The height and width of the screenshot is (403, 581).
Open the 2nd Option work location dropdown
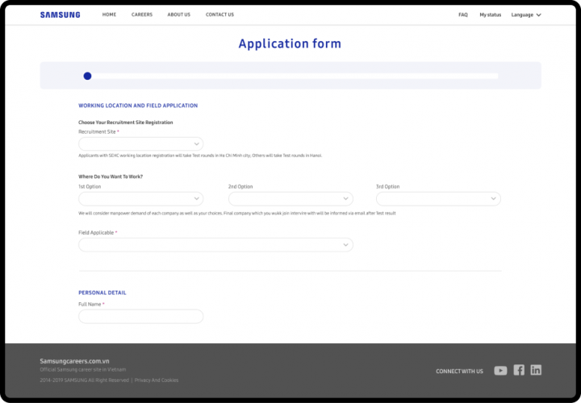coord(290,199)
